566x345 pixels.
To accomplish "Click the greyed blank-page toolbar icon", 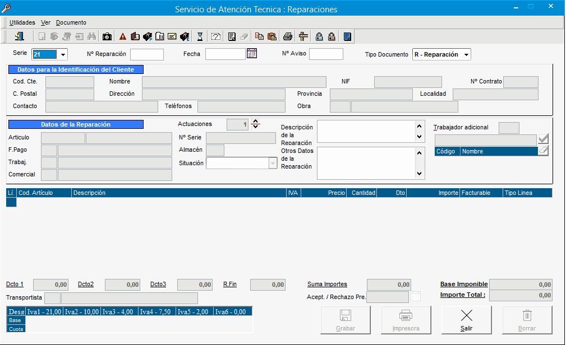I will click(x=42, y=36).
